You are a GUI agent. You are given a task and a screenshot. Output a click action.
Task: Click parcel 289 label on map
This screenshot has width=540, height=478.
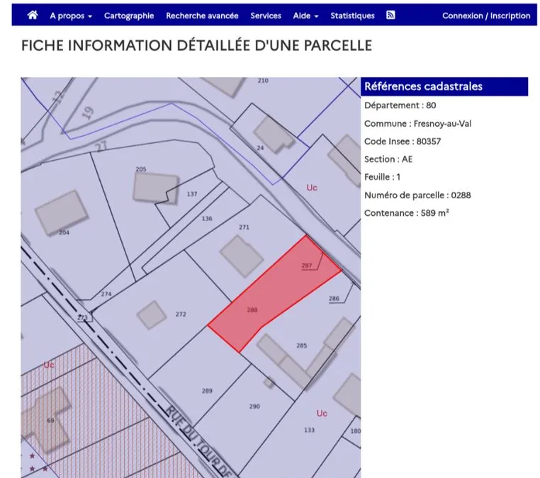click(207, 391)
